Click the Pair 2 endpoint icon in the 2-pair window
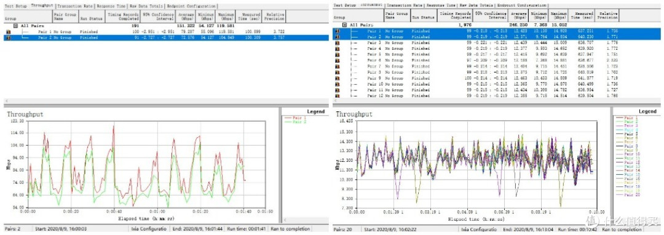This screenshot has width=664, height=235. pyautogui.click(x=9, y=38)
